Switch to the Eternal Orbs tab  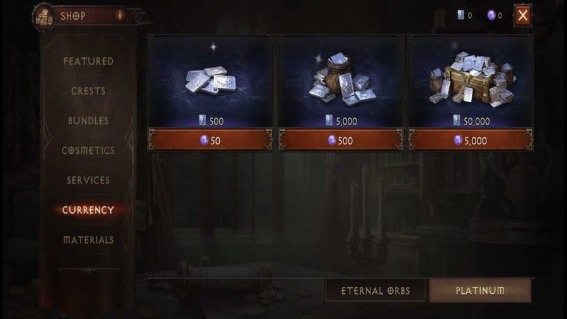pyautogui.click(x=375, y=291)
